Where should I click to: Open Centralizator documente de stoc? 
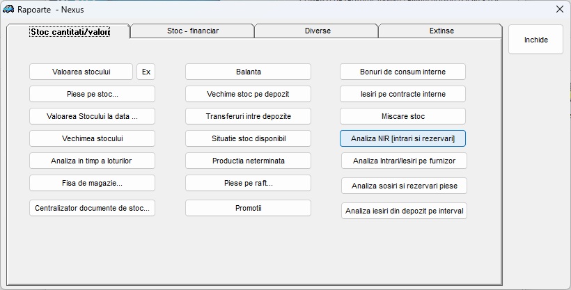pyautogui.click(x=92, y=208)
